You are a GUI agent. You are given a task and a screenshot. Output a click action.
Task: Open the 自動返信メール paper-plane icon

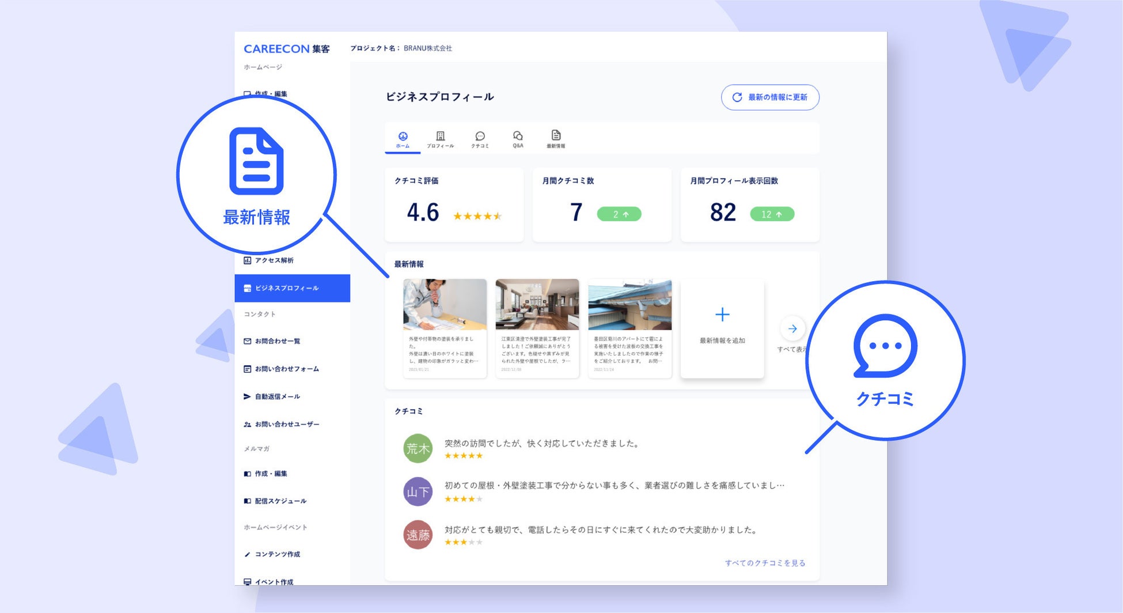247,396
